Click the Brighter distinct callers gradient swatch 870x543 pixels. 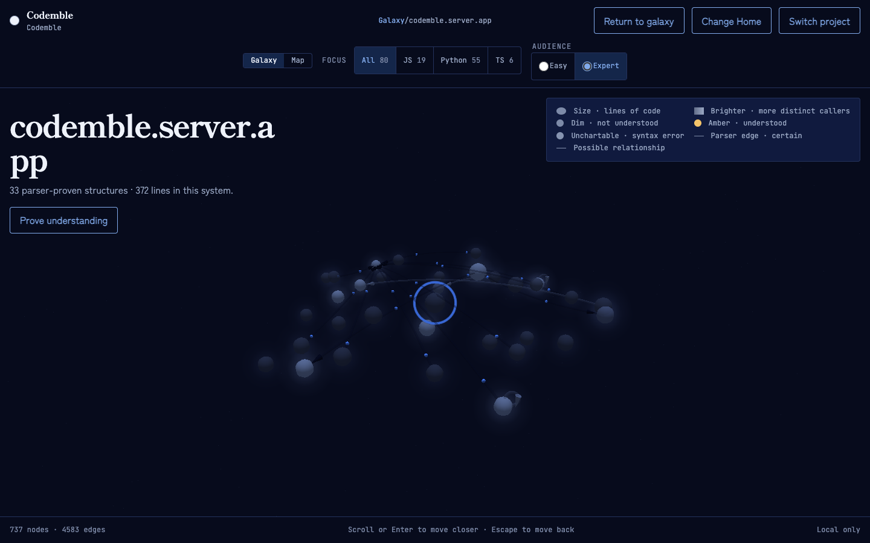[699, 111]
